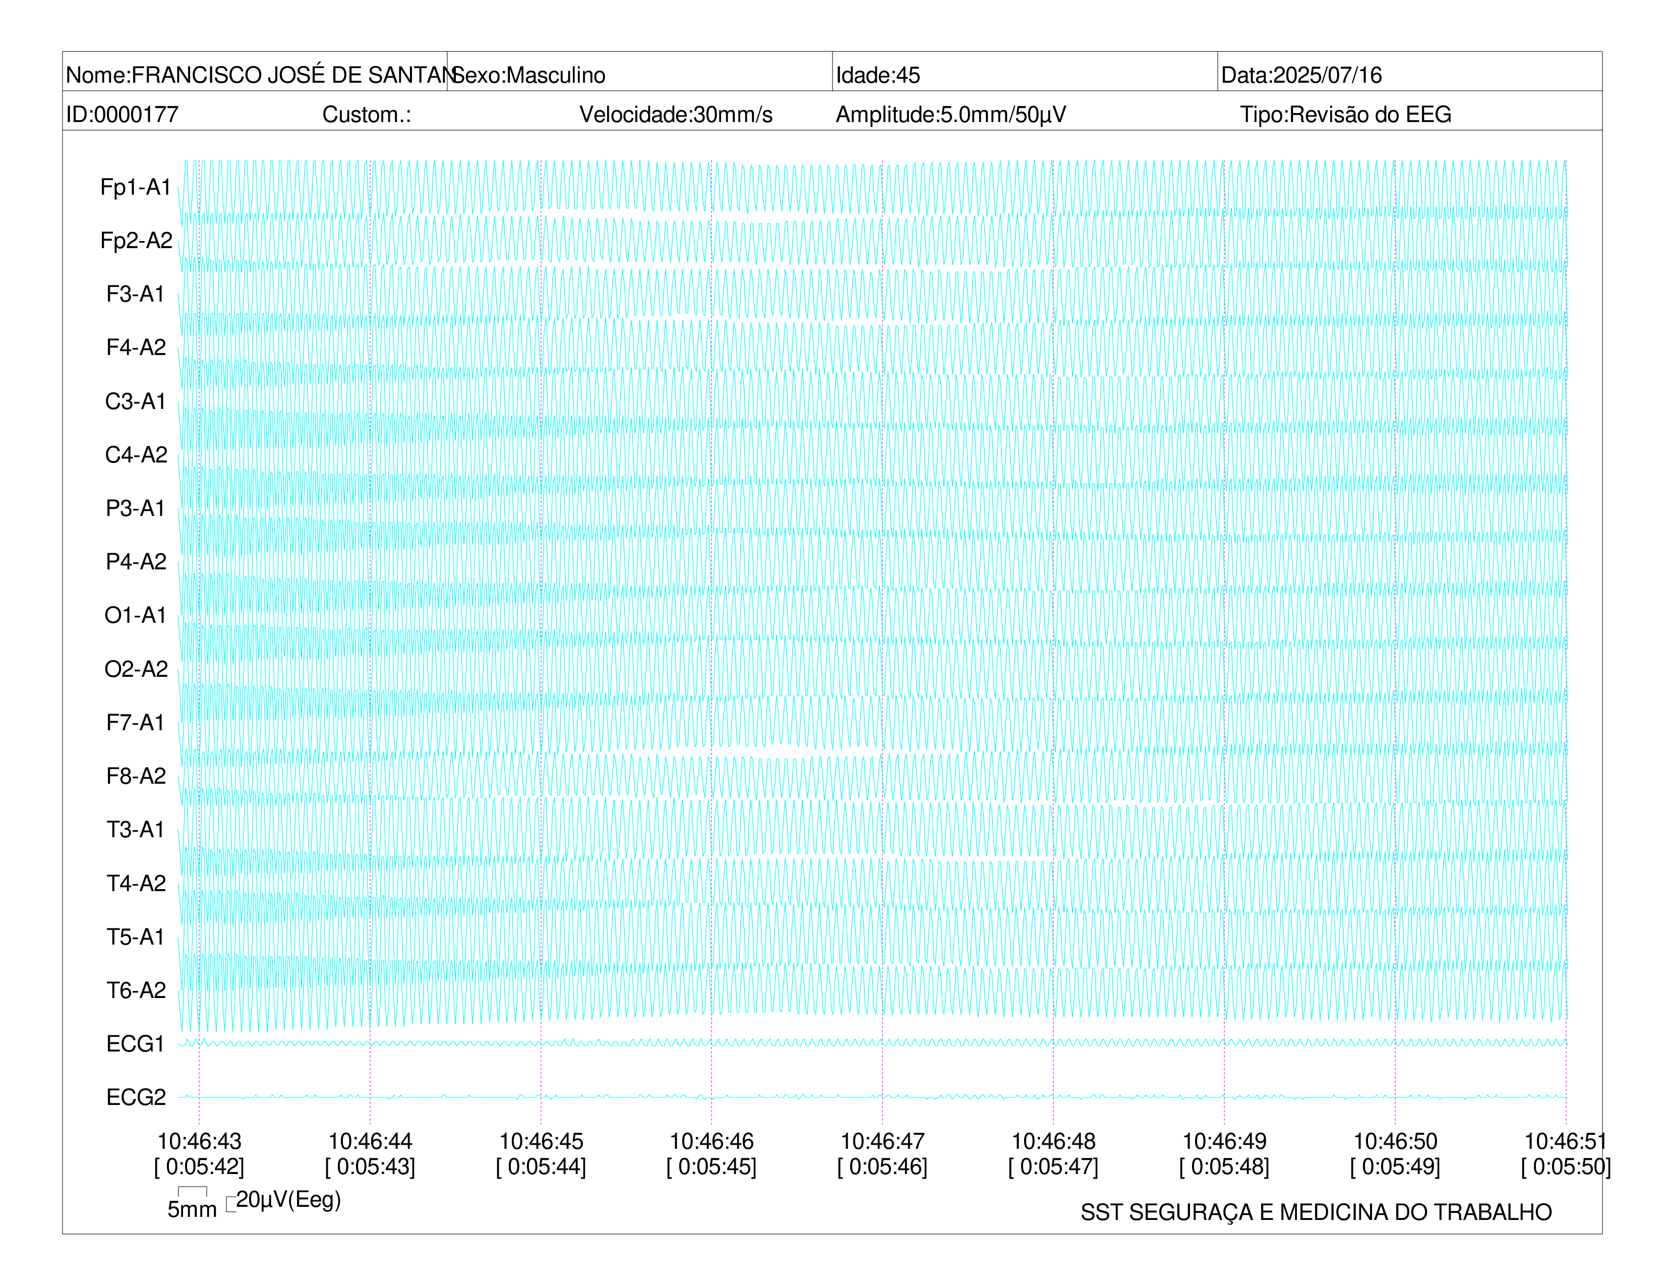Select the 10:46:44 time marker
Viewport: 1664px width, 1286px height.
(x=370, y=1141)
